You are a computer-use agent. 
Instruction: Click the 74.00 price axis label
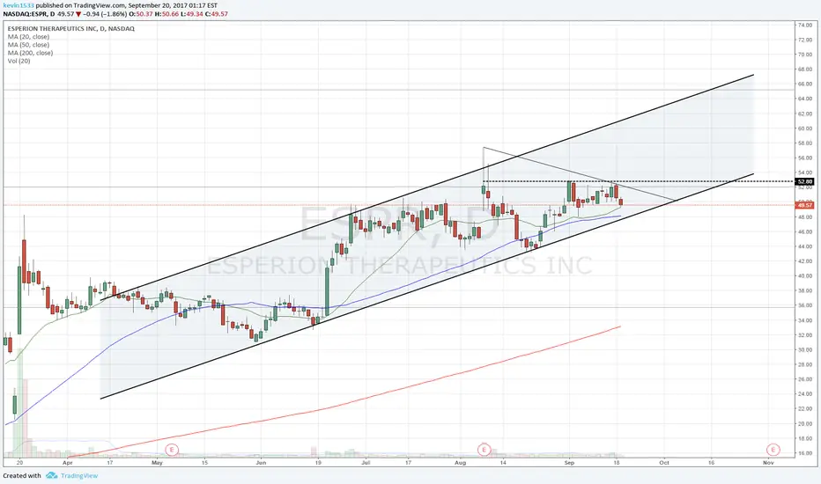[x=805, y=26]
